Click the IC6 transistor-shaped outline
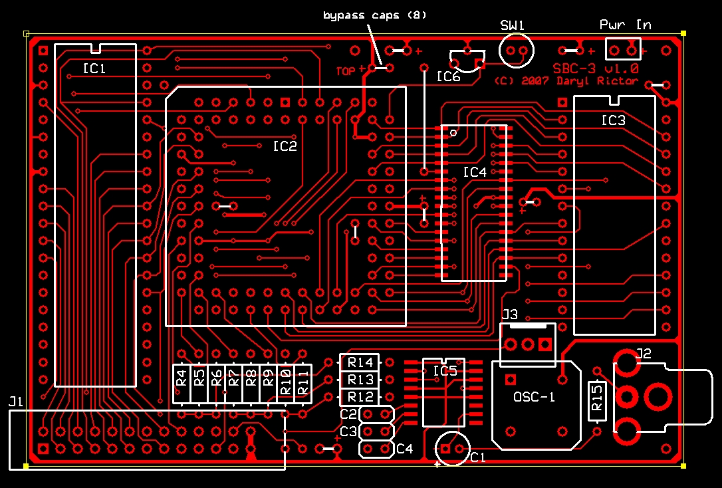The height and width of the screenshot is (488, 722). tap(467, 61)
